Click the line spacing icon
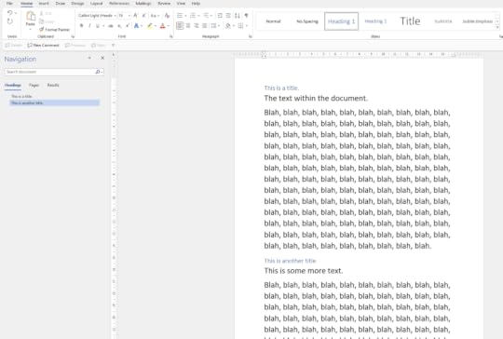The width and height of the screenshot is (503, 339). click(213, 26)
